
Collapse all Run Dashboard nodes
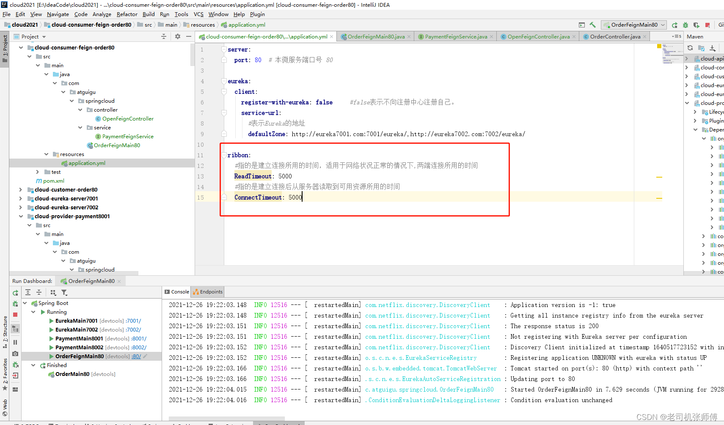39,292
